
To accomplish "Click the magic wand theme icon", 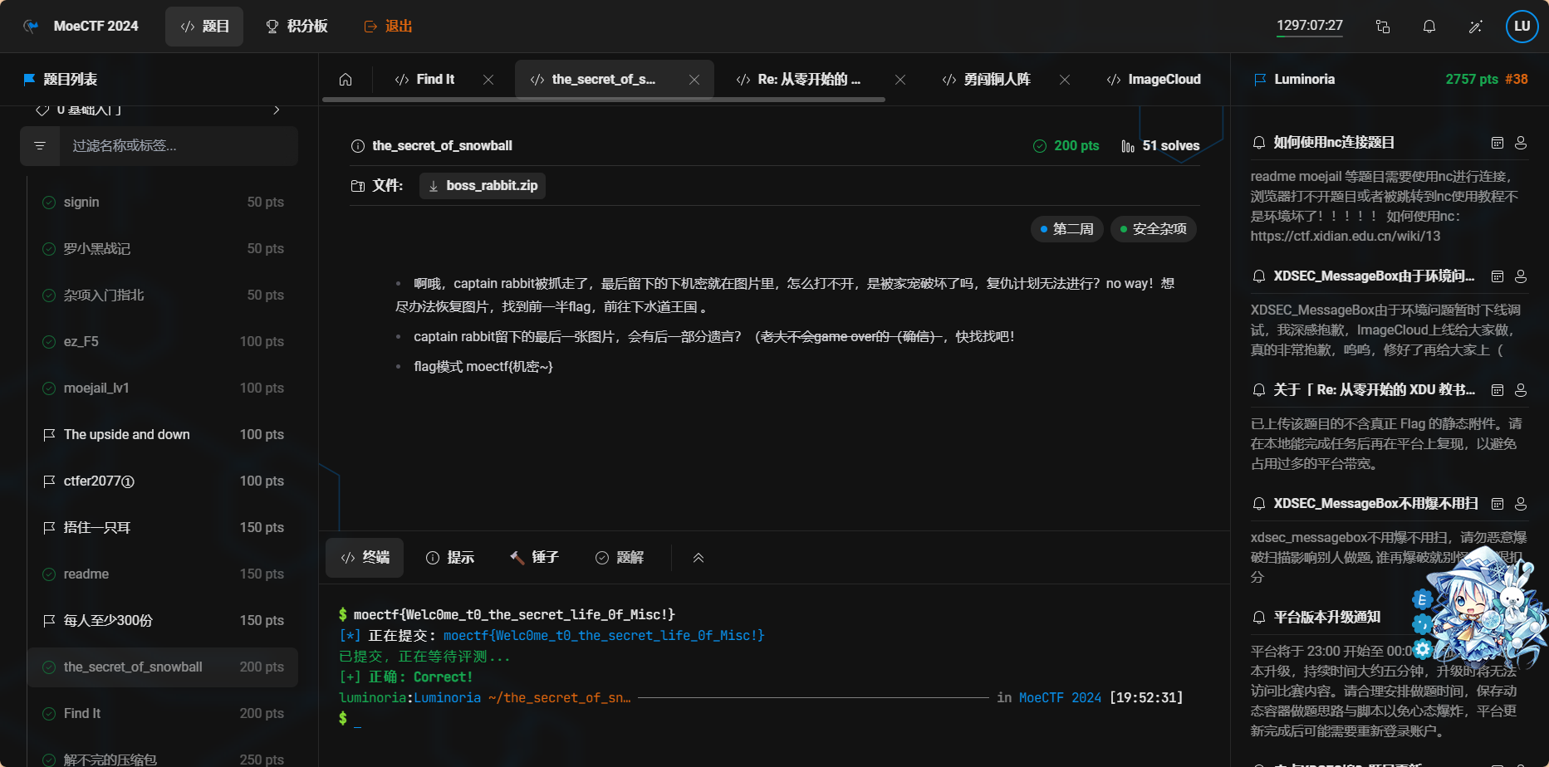I will (1475, 27).
